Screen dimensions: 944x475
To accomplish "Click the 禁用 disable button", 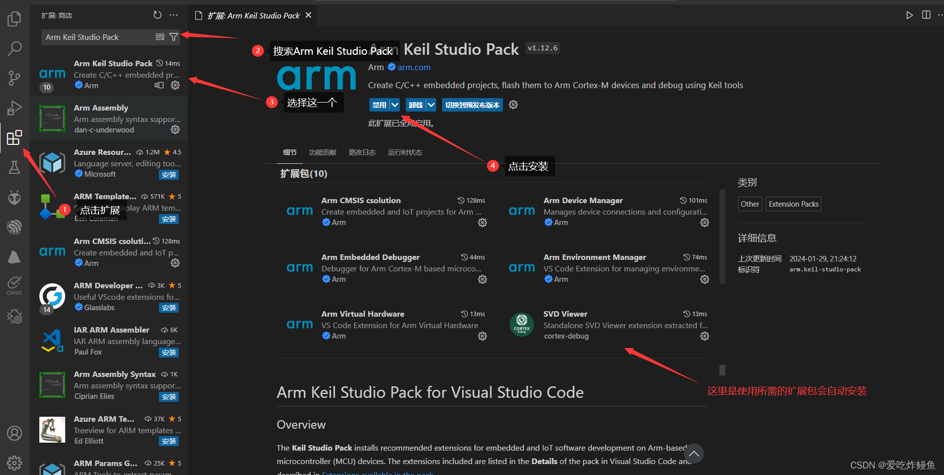I will (379, 105).
